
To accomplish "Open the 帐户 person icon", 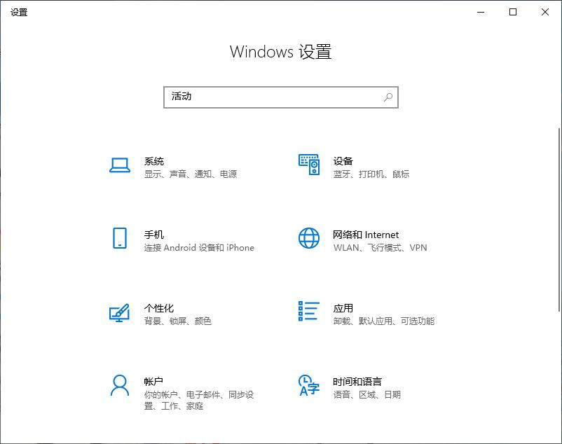I will click(x=120, y=385).
